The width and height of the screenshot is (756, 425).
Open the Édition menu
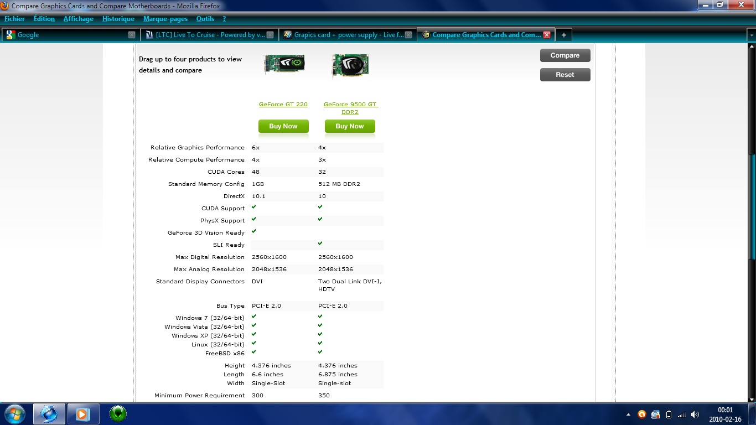[x=44, y=19]
